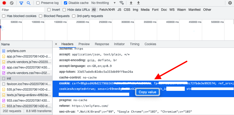
Task: Open the Timing tab
Action: point(135,44)
